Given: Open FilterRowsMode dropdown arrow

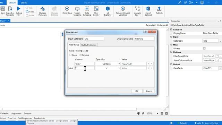Looking at the screenshot, I should (217, 56).
